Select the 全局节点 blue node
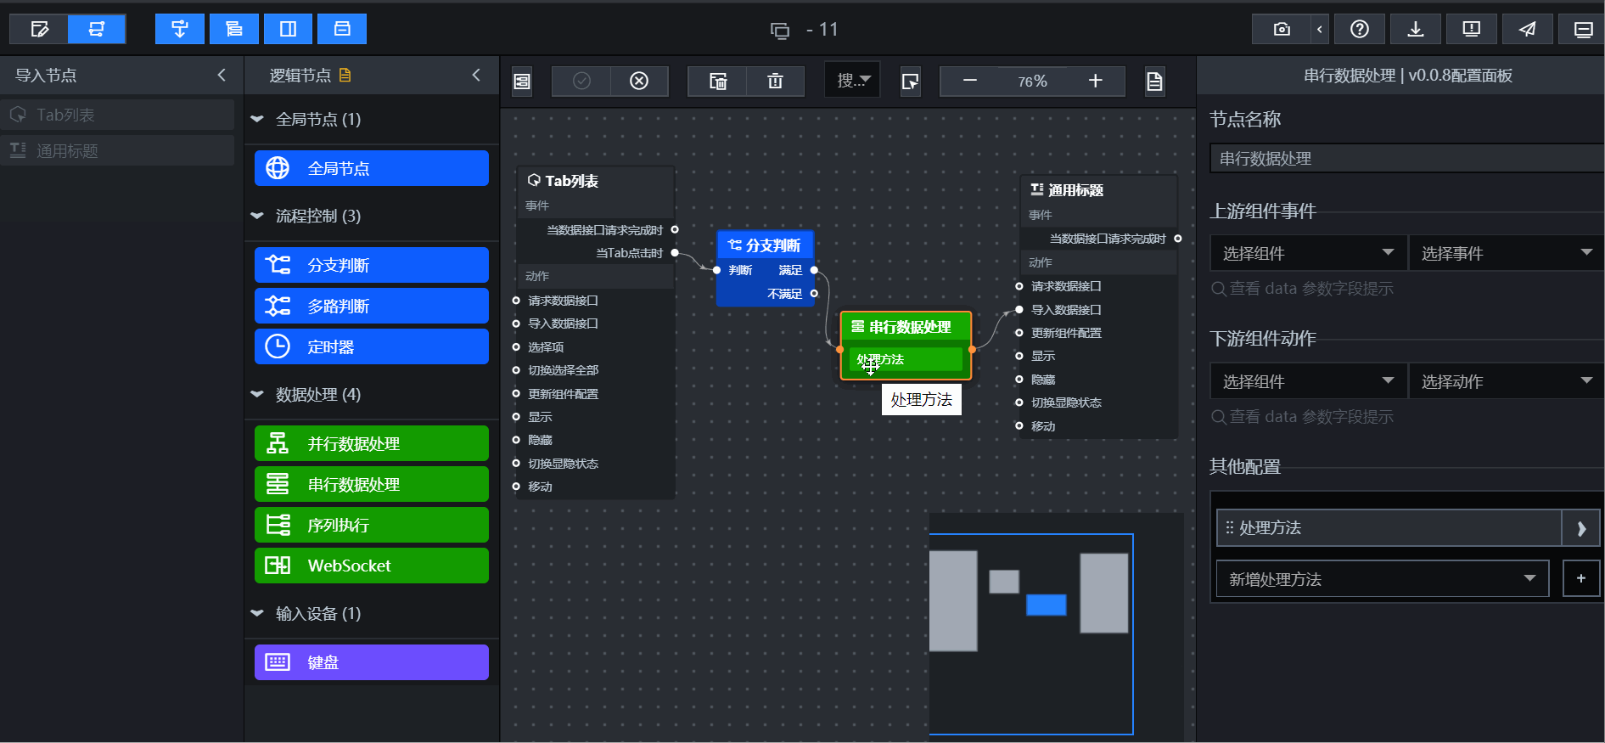 point(372,168)
